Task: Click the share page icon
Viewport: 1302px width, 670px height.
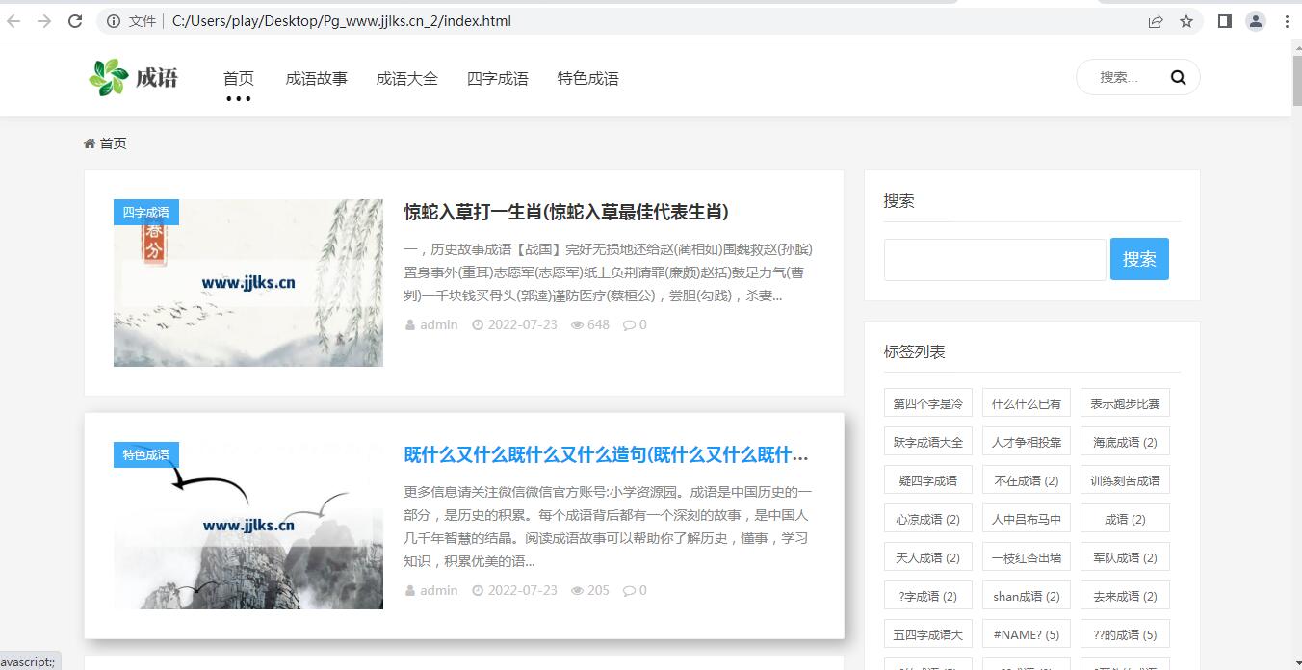Action: tap(1156, 21)
